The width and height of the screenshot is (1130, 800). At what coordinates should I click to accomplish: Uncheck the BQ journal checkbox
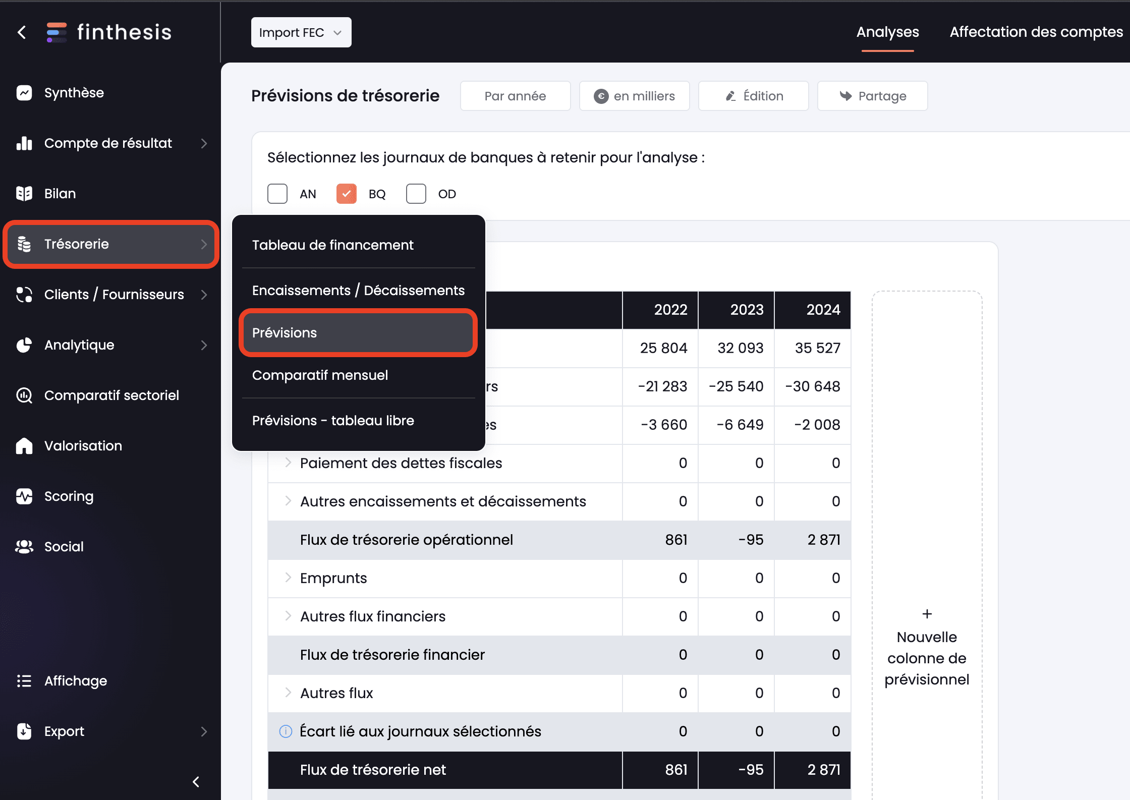click(x=347, y=194)
